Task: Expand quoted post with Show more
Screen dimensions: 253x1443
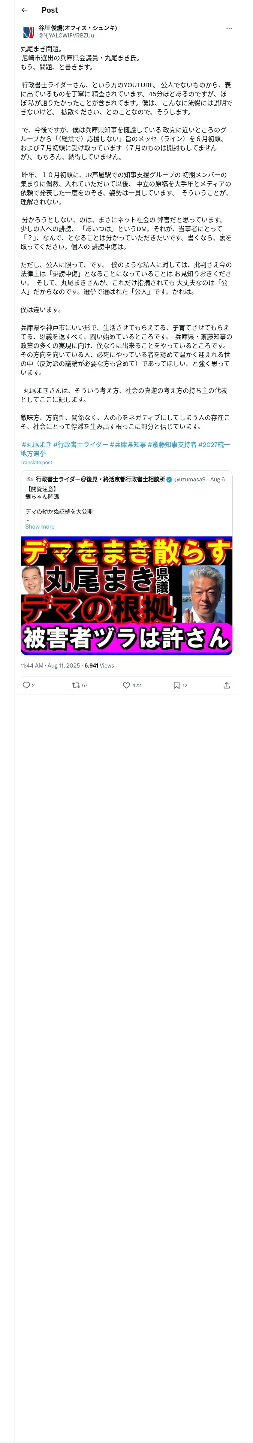Action: 40,527
